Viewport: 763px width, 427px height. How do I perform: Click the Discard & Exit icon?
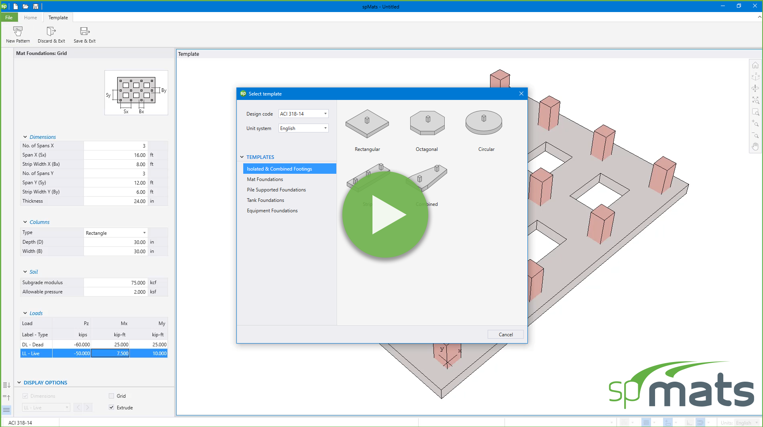(51, 31)
